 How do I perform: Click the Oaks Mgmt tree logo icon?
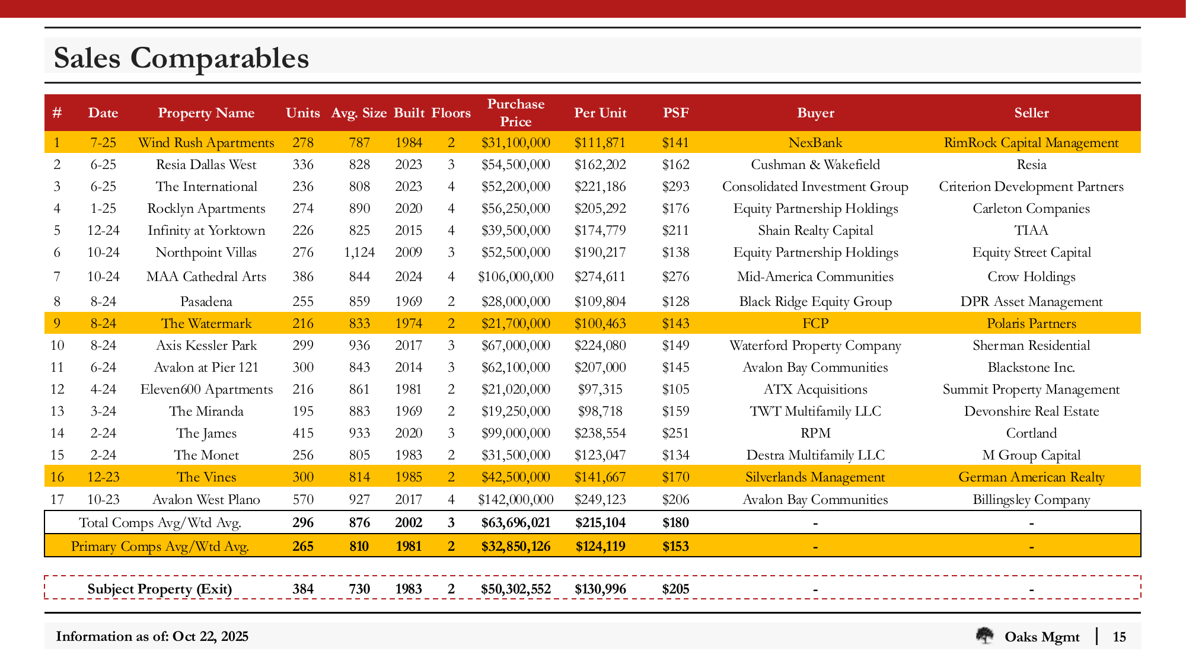[985, 636]
